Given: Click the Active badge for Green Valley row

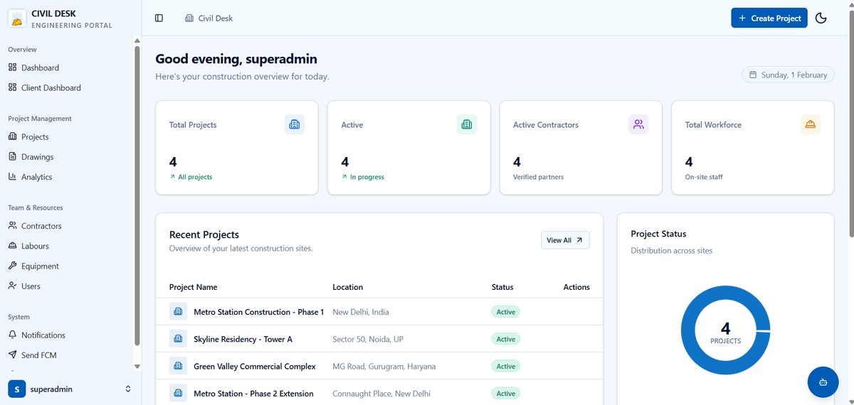Looking at the screenshot, I should [x=506, y=366].
